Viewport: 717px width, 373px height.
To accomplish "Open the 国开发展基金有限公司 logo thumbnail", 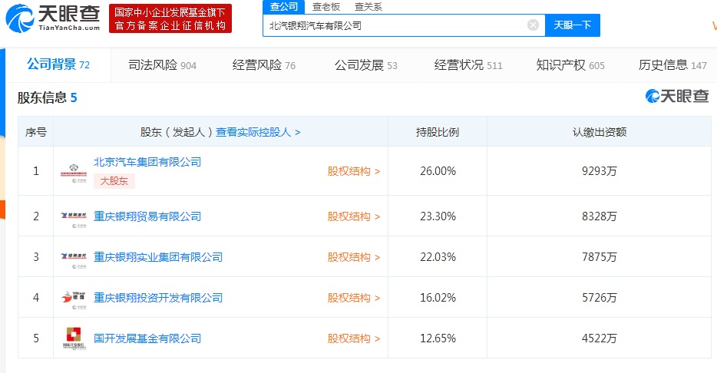I will coord(74,338).
